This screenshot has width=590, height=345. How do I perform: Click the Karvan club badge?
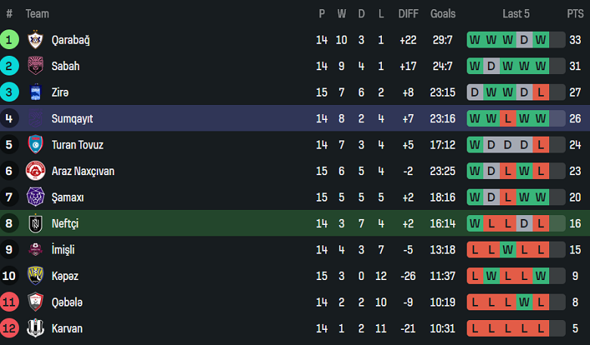click(35, 328)
